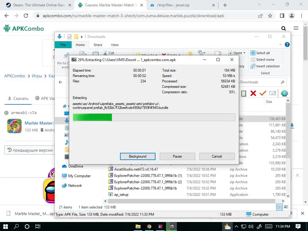Select the AssetStudio.net472.v0.16.47 zip file
Screen dimensions: 308x231
click(x=136, y=169)
